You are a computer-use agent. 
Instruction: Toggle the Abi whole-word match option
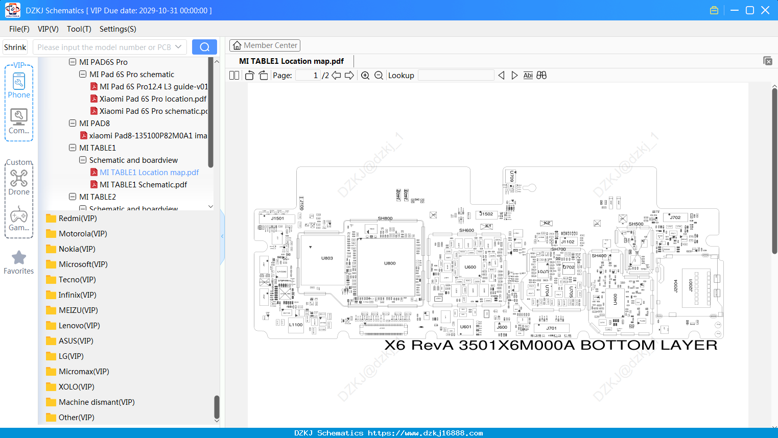coord(528,75)
